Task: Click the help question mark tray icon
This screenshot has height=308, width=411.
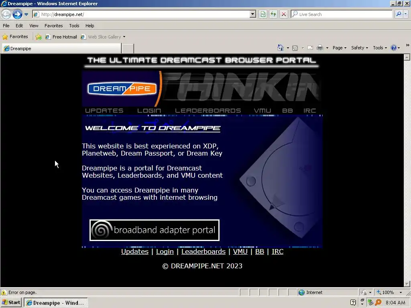Action: 353,303
